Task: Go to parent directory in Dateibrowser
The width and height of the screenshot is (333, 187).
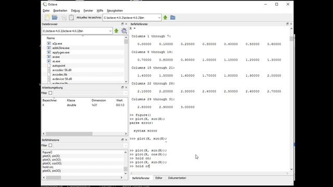Action: pyautogui.click(x=116, y=31)
